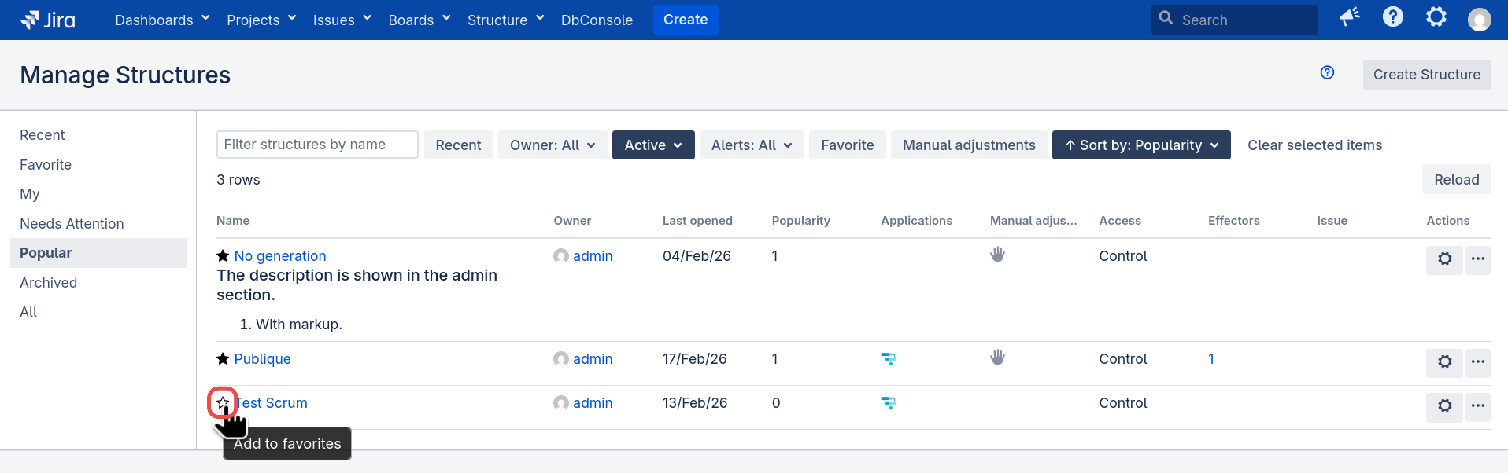The width and height of the screenshot is (1508, 473).
Task: Open settings gear for No generation
Action: [x=1444, y=259]
